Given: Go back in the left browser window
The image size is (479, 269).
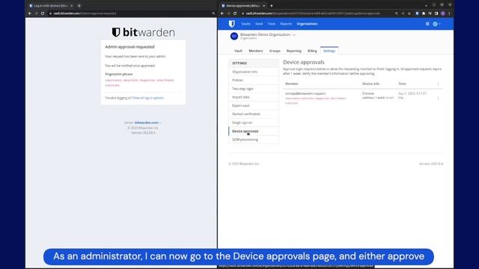Looking at the screenshot, I should point(30,13).
